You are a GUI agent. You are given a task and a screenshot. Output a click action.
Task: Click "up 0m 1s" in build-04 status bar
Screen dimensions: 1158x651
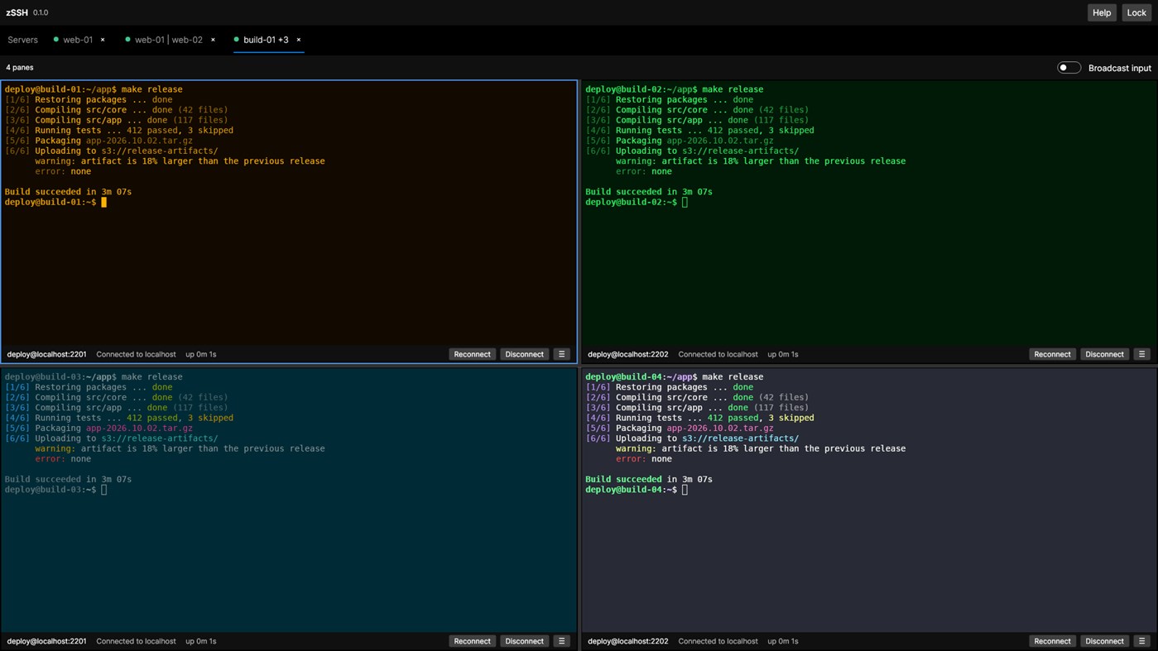coord(783,641)
